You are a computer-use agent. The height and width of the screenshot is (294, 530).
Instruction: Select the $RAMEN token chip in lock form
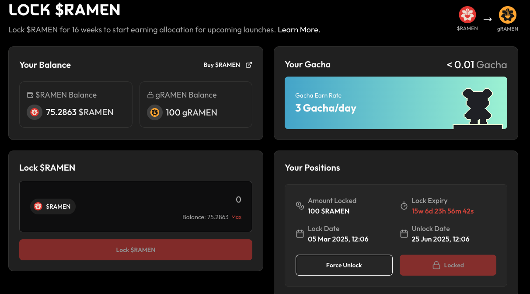click(x=53, y=206)
